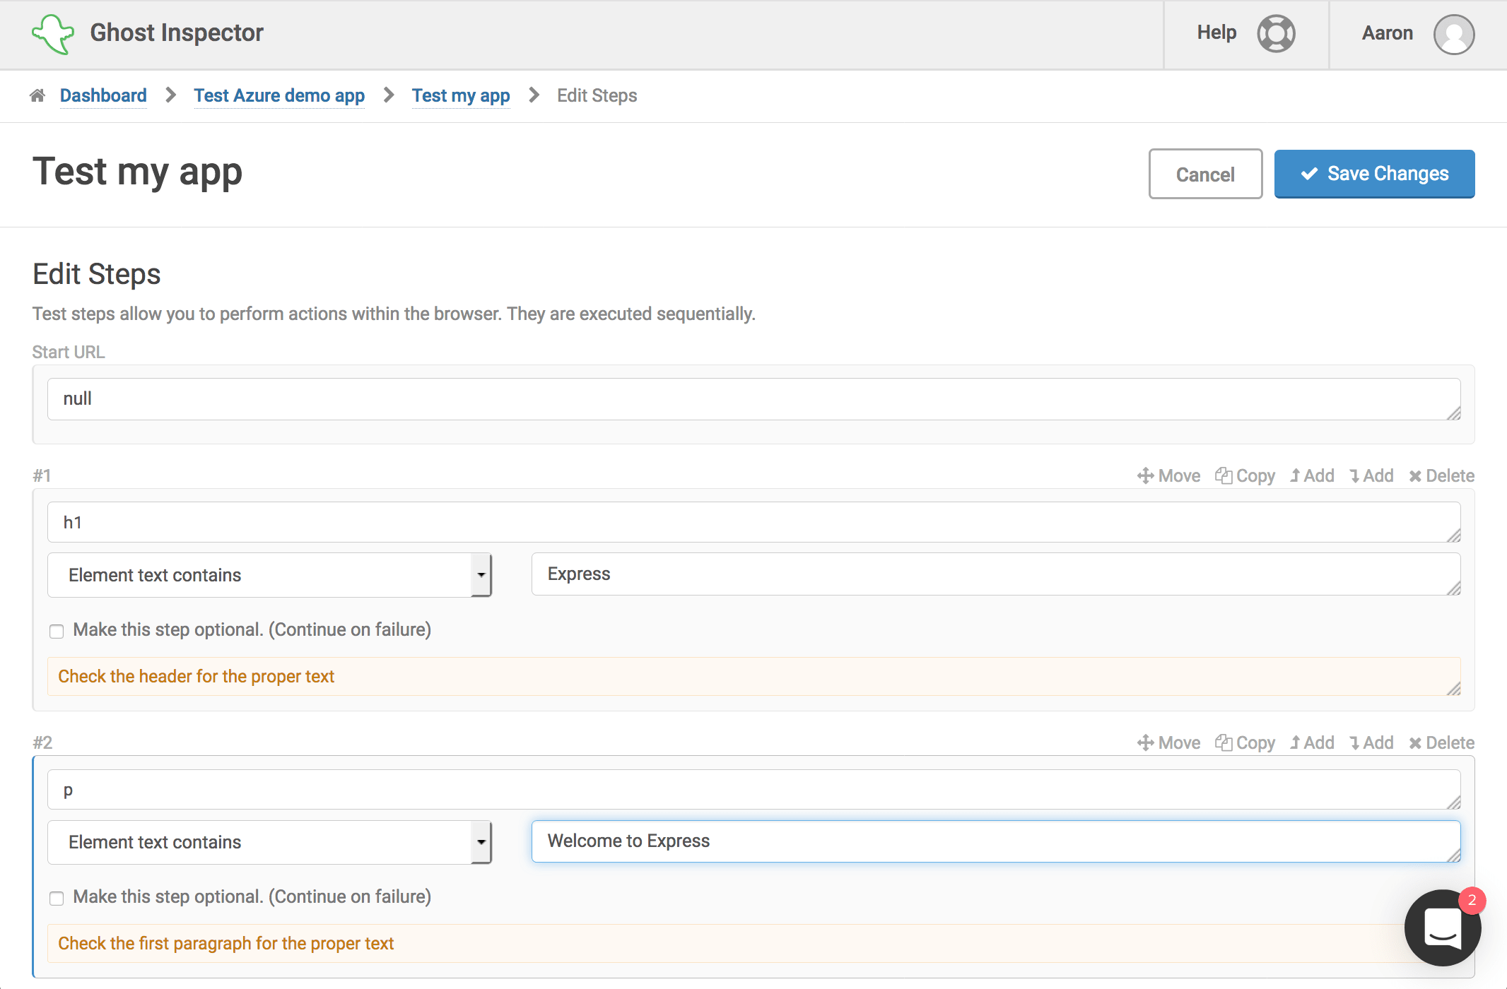Click the Ghost Inspector title text
The image size is (1507, 989).
point(177,32)
